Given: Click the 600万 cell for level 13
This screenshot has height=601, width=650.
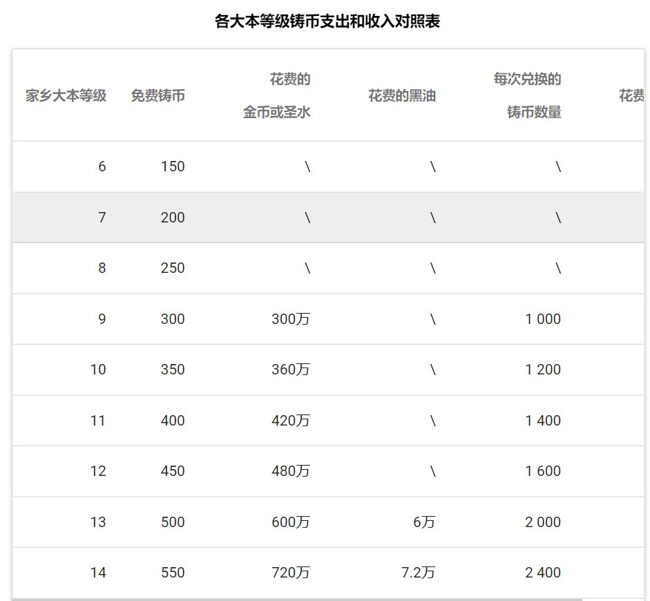Looking at the screenshot, I should click(x=290, y=522).
